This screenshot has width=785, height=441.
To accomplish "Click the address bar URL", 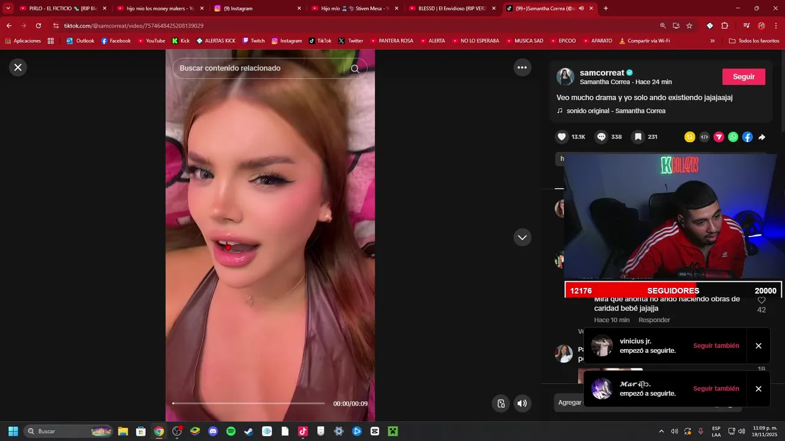I will 134,26.
